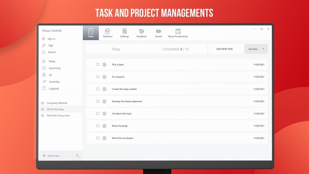Start timer for Pick a topic
The width and height of the screenshot is (309, 174).
pyautogui.click(x=104, y=64)
